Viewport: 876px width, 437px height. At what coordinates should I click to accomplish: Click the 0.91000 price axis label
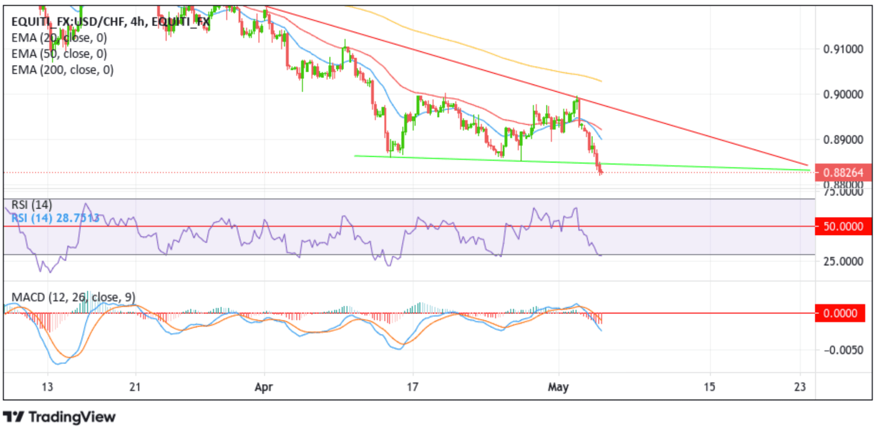click(x=843, y=49)
